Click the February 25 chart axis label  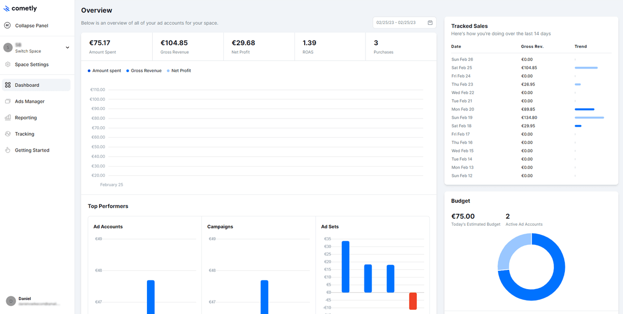coord(112,185)
